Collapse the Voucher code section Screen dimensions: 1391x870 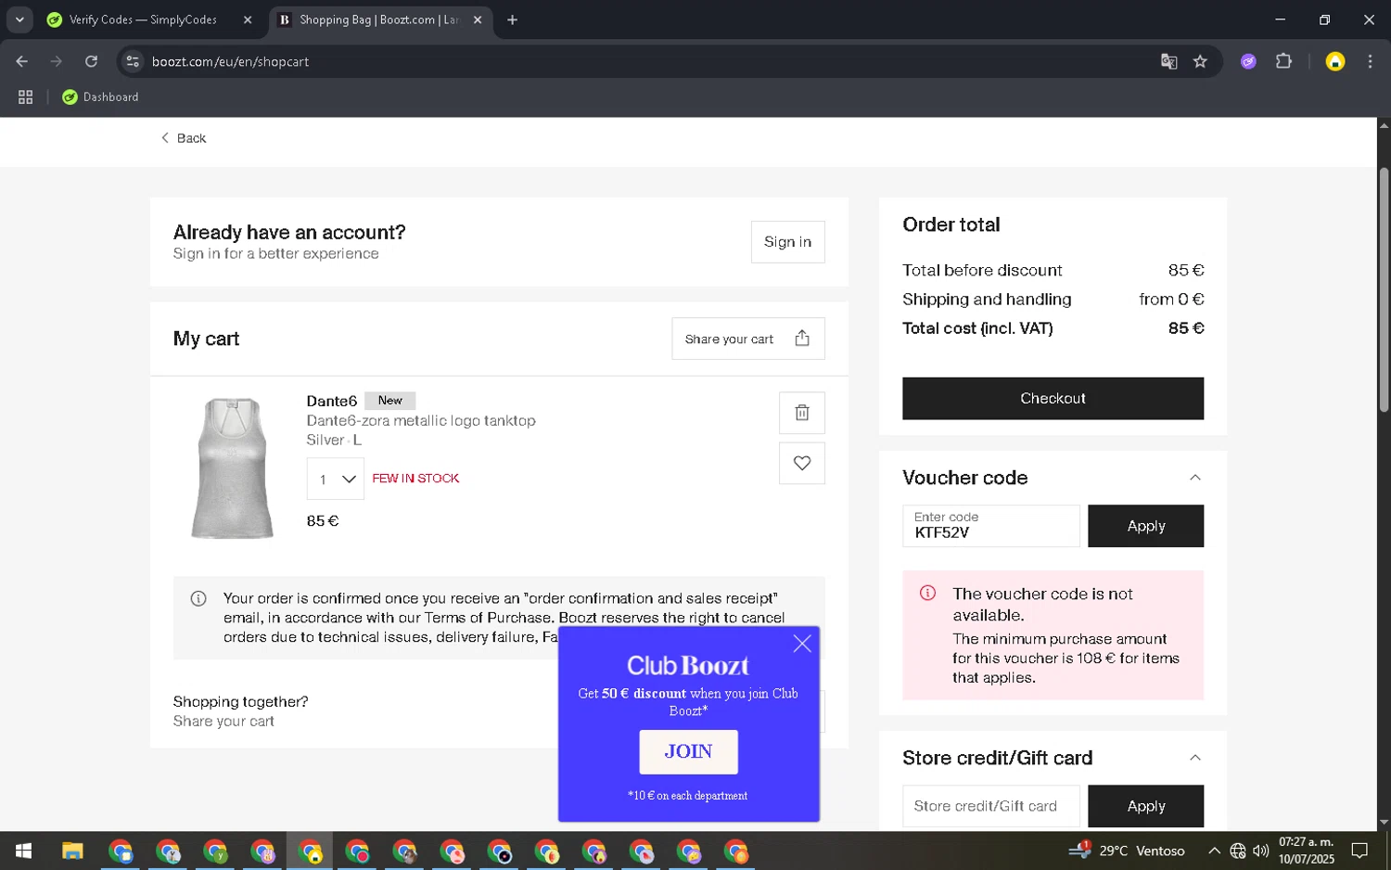[1194, 478]
